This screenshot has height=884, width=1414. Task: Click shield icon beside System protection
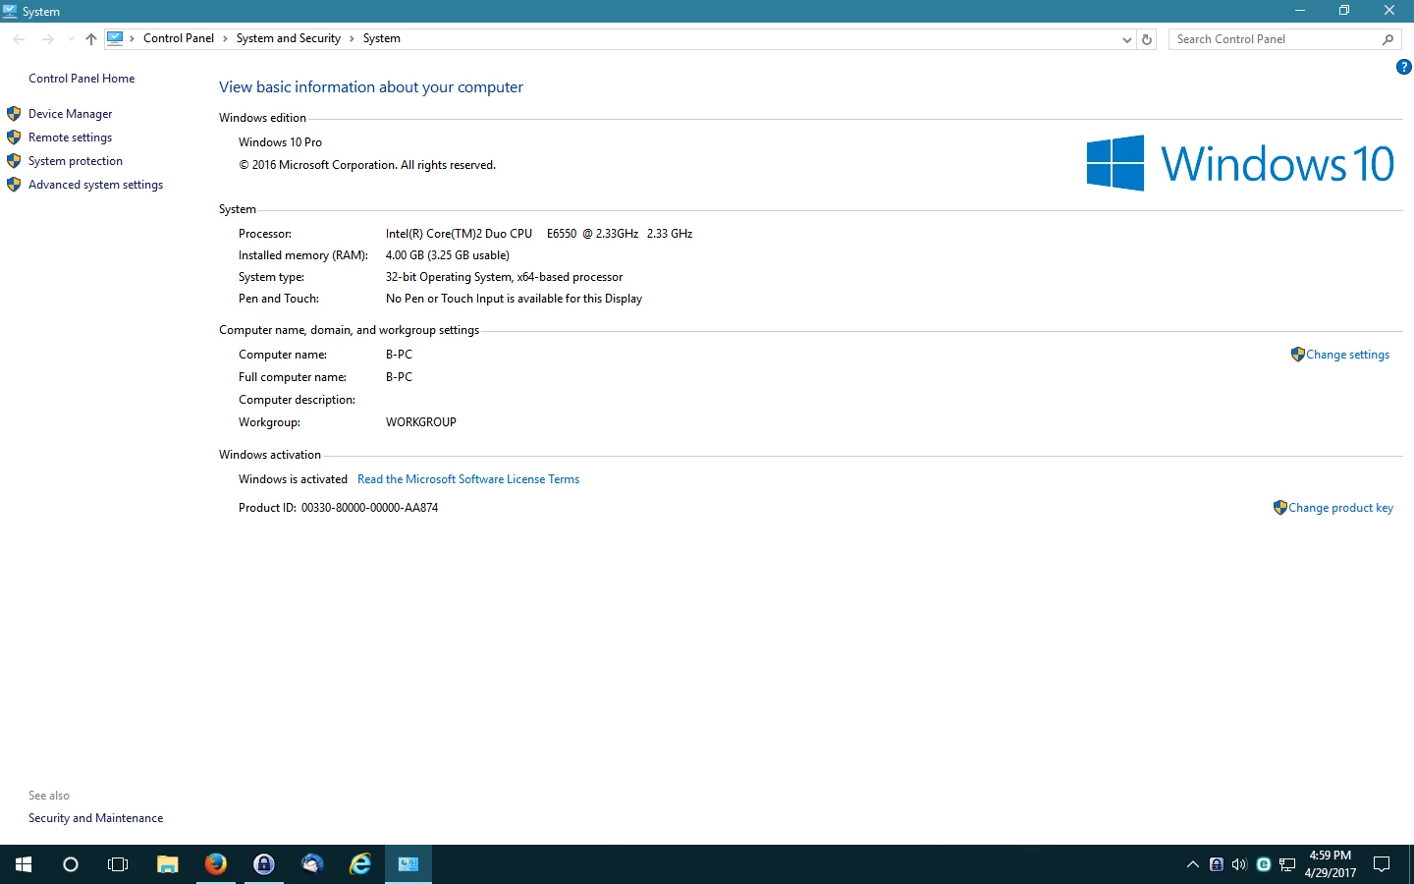pos(14,161)
